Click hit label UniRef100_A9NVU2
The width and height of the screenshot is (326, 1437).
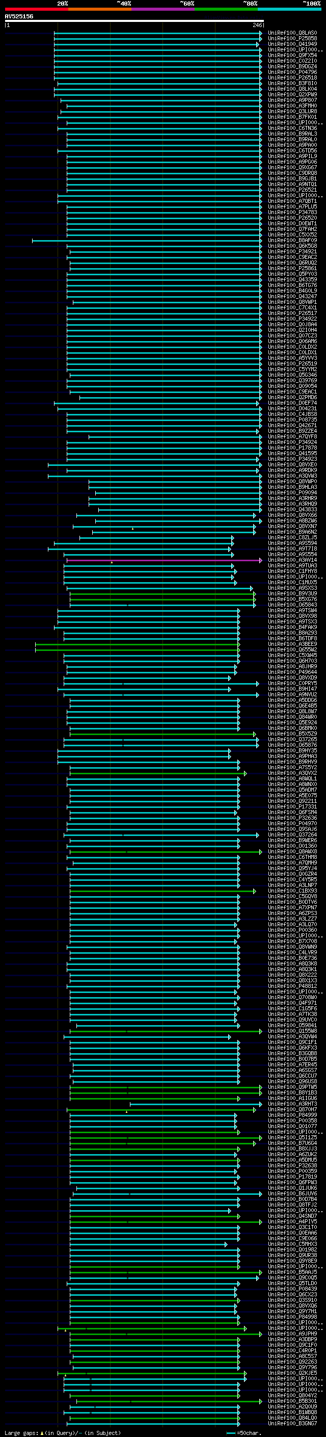(292, 694)
